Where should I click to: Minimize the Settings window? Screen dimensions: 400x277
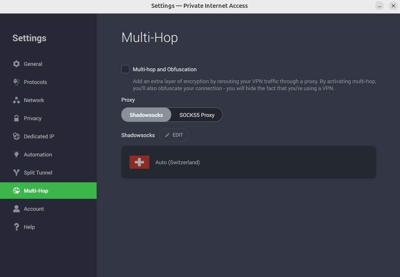(379, 6)
